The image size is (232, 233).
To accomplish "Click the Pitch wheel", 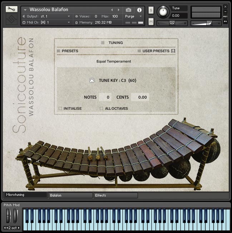I will tap(8, 216).
